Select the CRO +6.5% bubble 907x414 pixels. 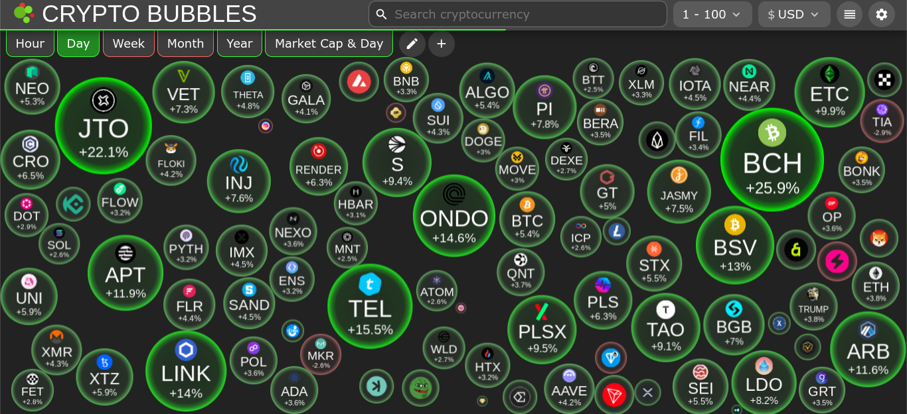pyautogui.click(x=31, y=160)
